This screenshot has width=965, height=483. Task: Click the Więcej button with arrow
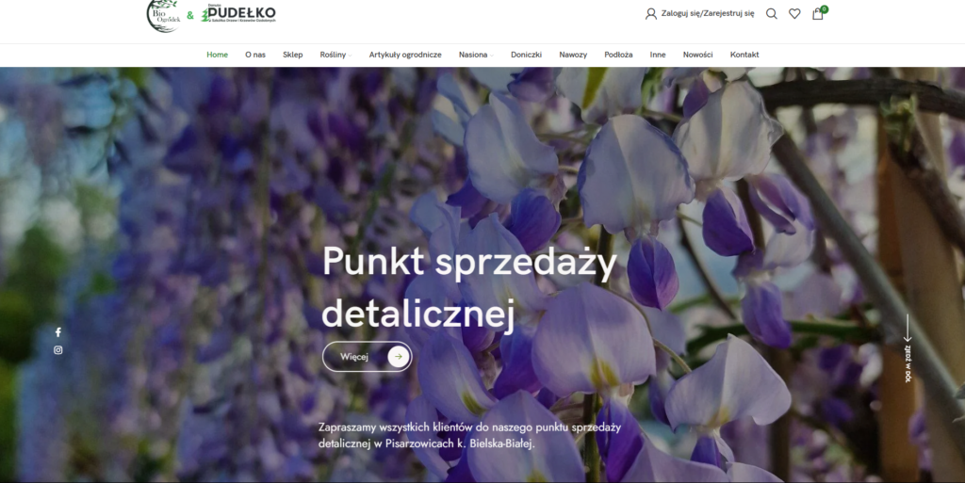(368, 357)
